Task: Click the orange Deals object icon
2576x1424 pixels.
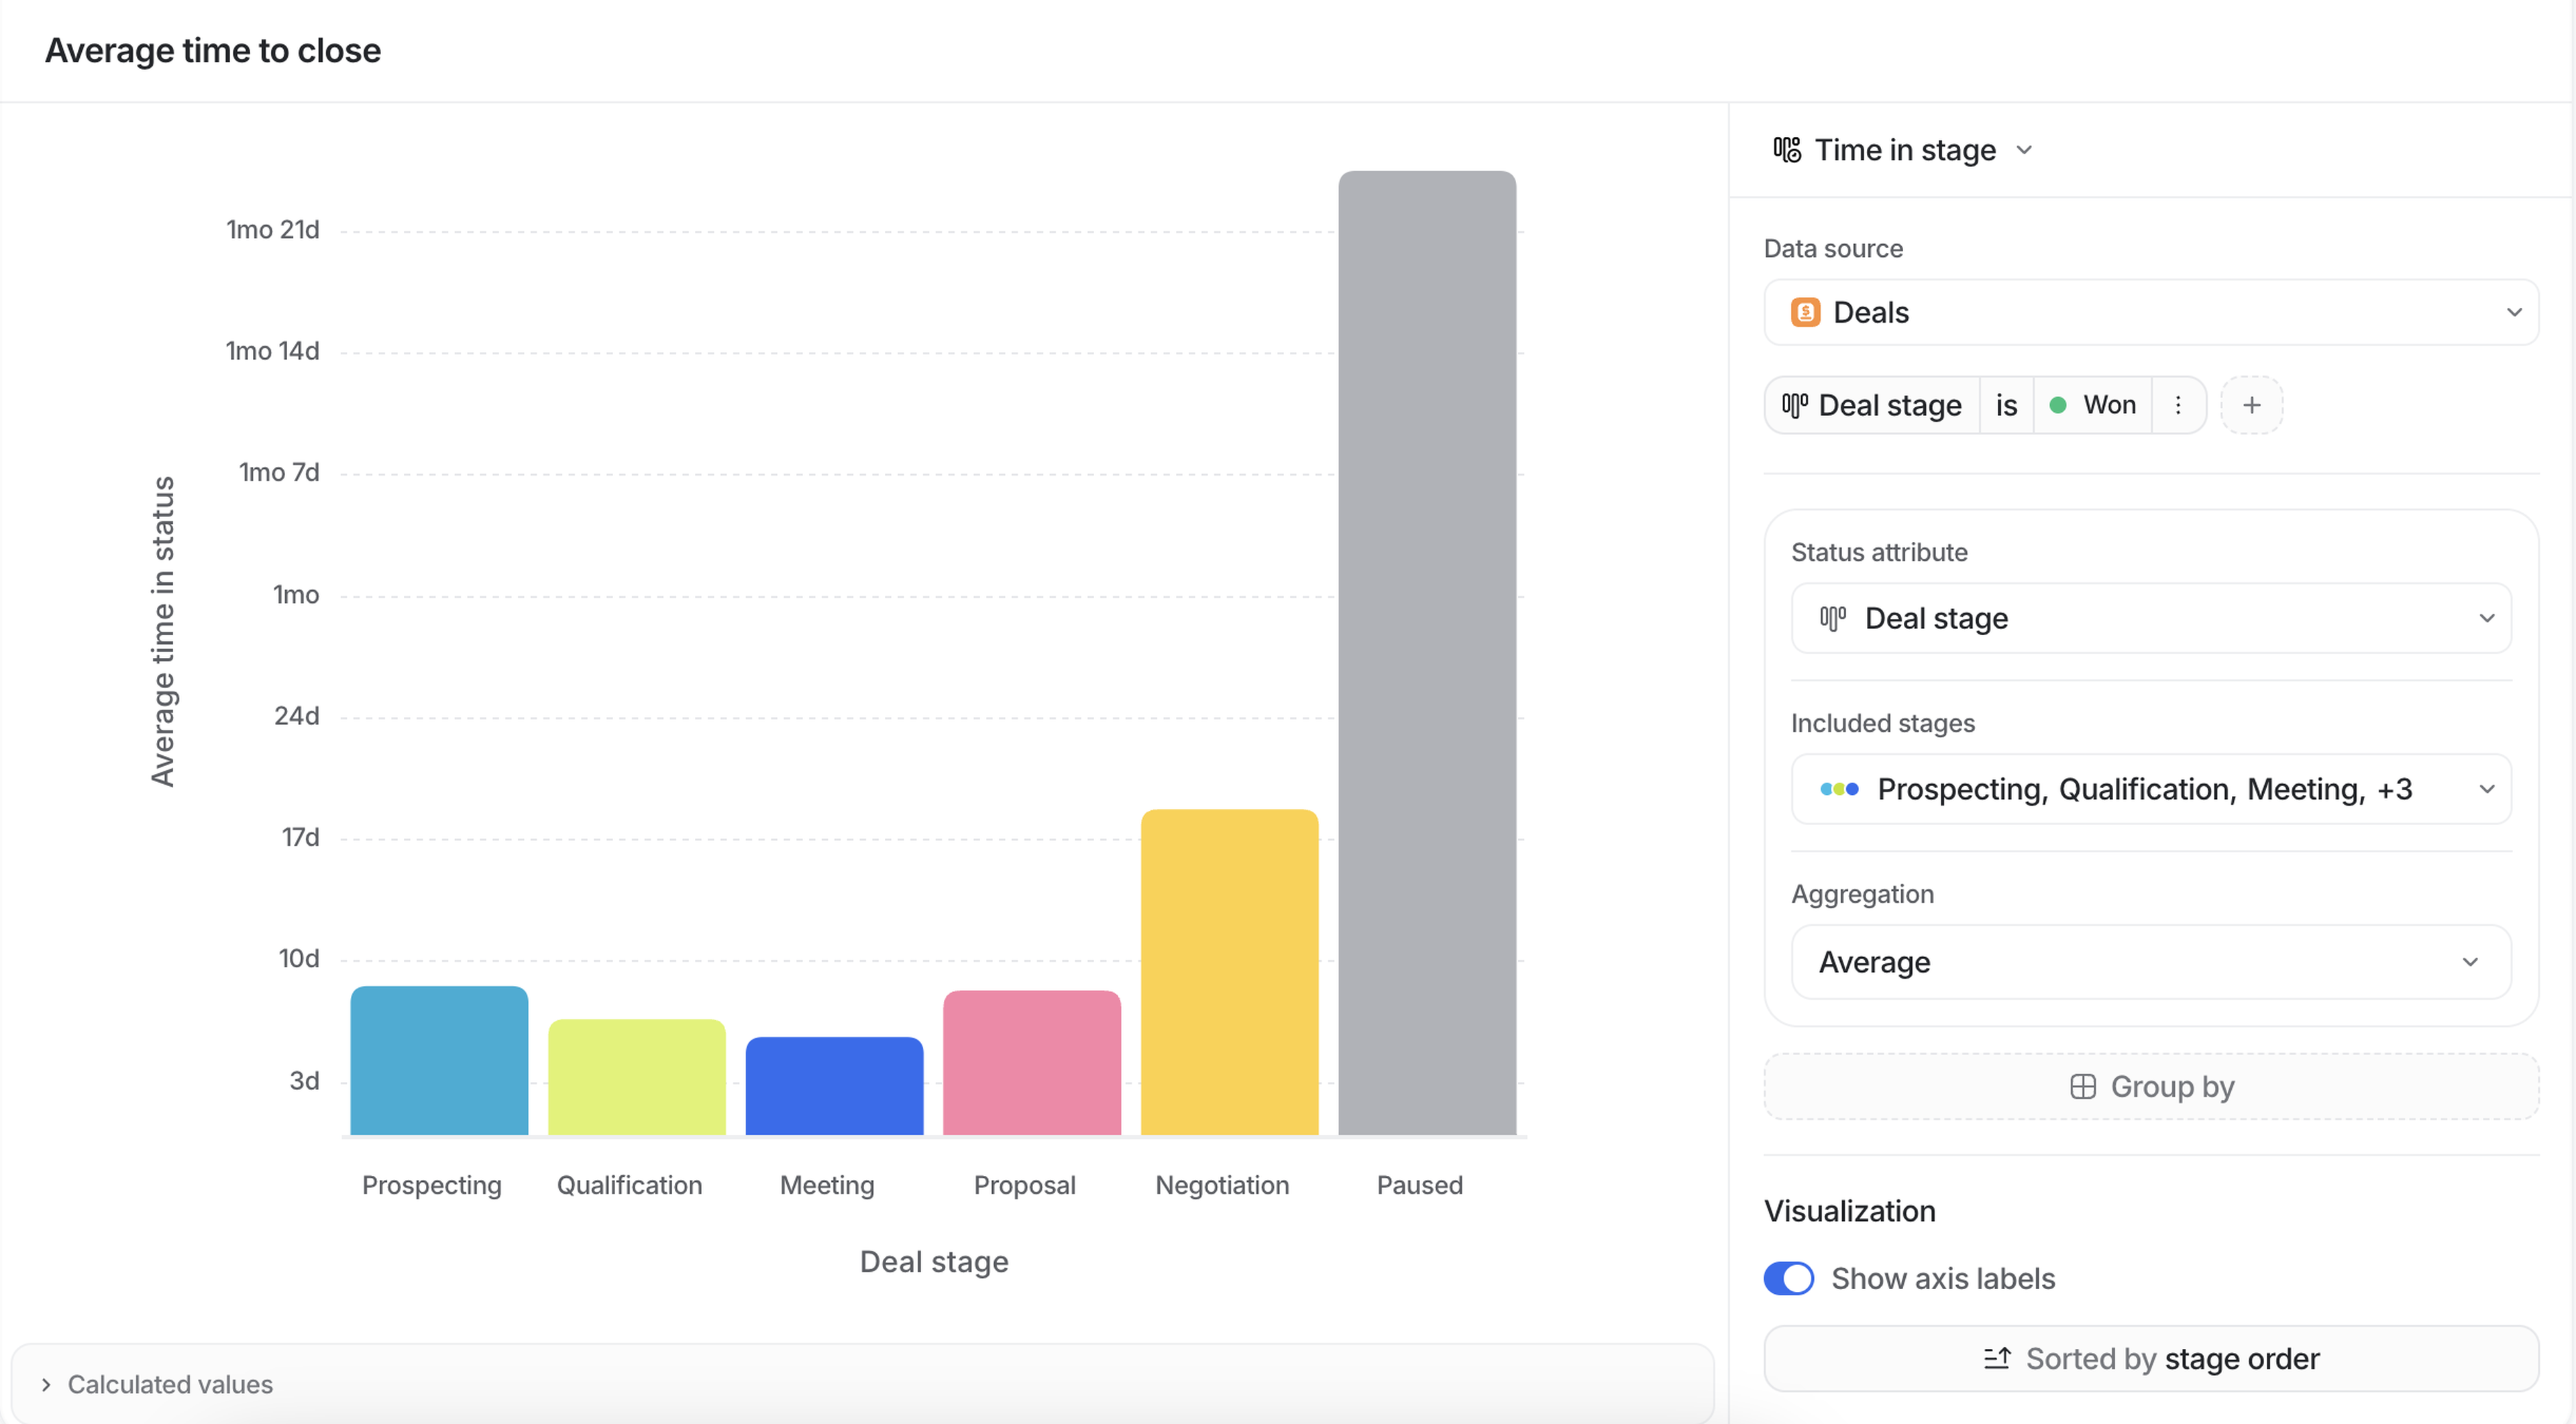Action: (1805, 313)
